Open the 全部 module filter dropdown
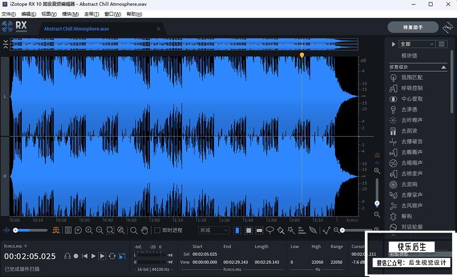457x277 pixels. tap(417, 44)
